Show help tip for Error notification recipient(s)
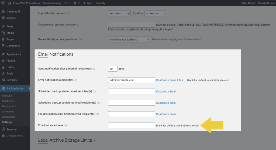276x150 pixels. click(75, 80)
